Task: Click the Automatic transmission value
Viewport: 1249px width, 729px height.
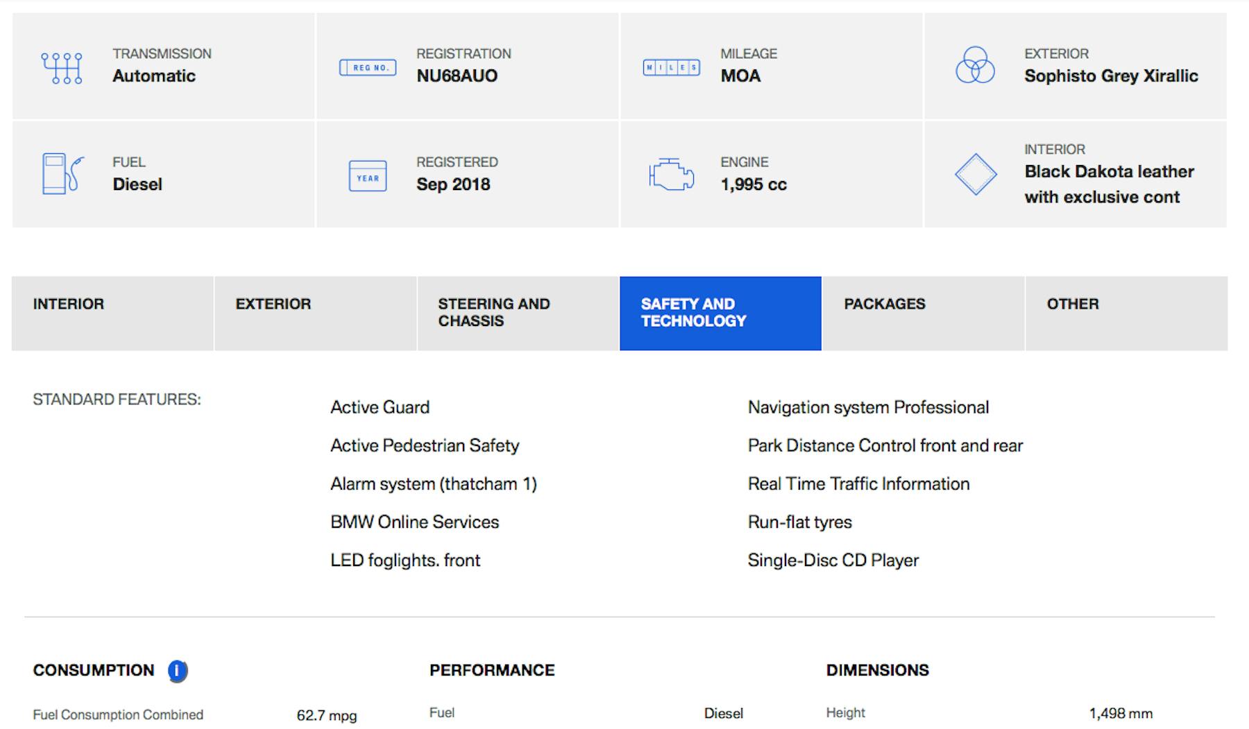Action: coord(154,76)
